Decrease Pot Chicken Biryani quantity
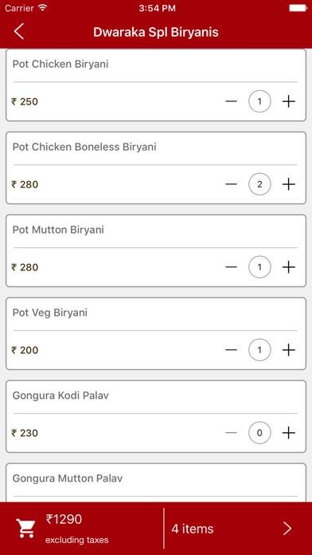The width and height of the screenshot is (312, 555). coord(231,101)
